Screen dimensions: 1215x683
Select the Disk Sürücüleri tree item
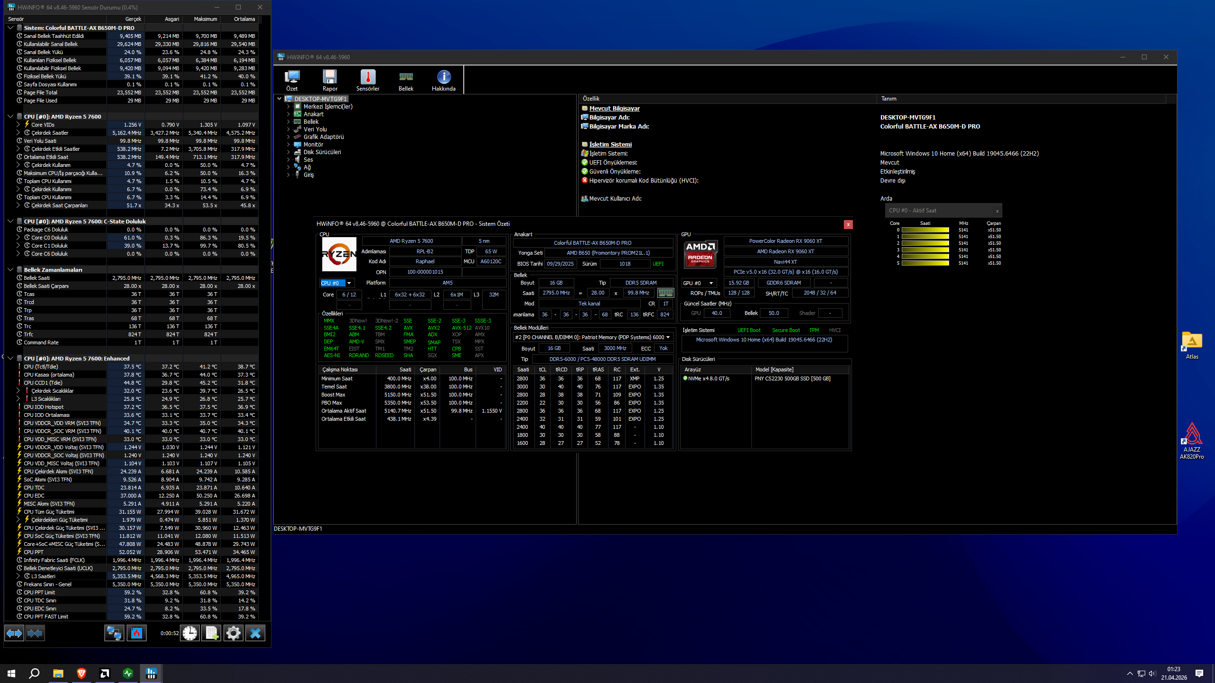(x=322, y=152)
